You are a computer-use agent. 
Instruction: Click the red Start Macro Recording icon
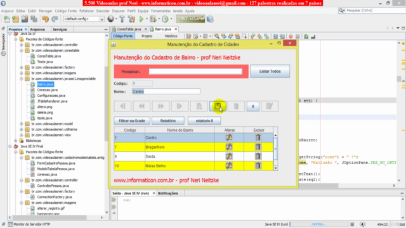291,37
